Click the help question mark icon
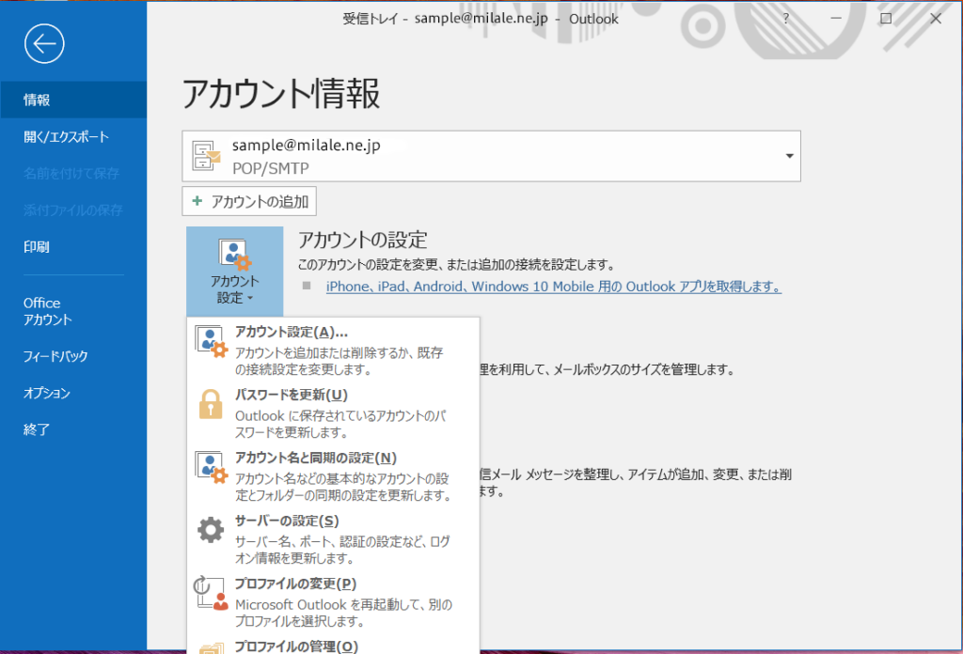 785,19
